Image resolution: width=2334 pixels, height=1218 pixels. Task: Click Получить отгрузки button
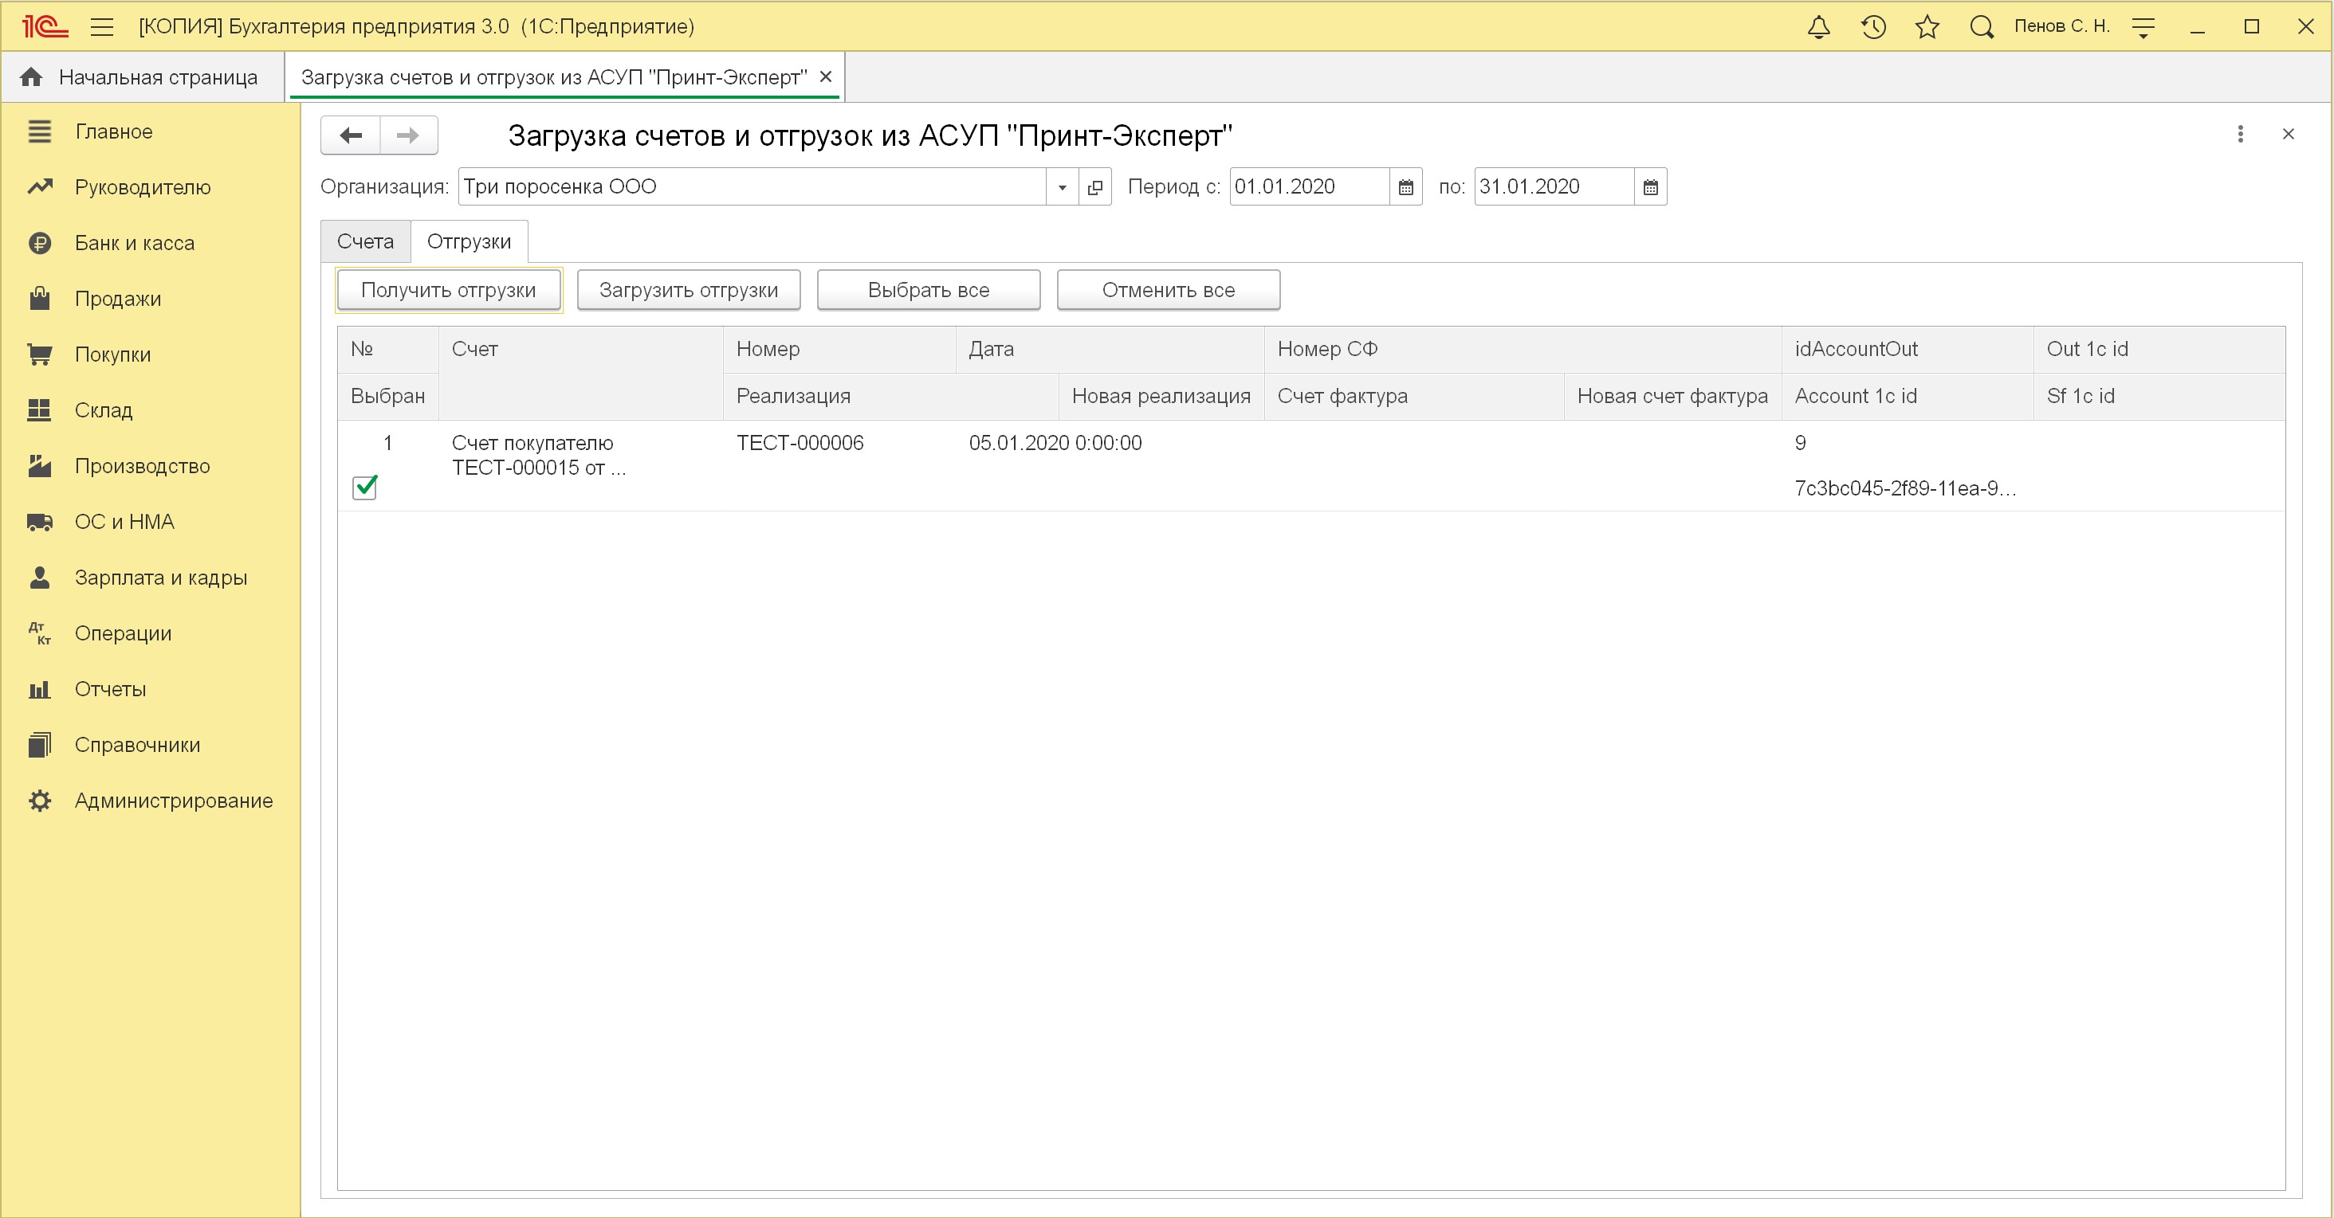[449, 290]
